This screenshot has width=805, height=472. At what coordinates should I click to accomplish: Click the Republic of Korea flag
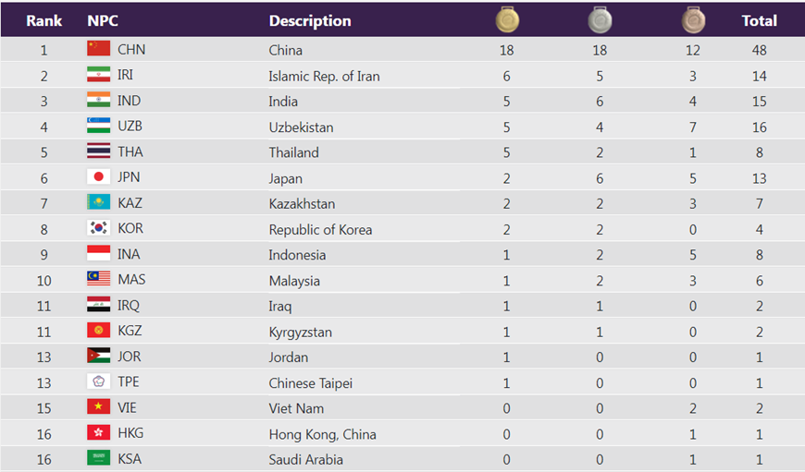point(99,228)
